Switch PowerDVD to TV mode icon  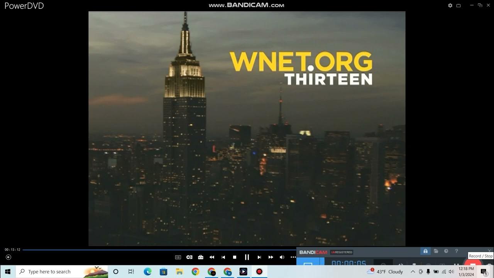pyautogui.click(x=458, y=5)
